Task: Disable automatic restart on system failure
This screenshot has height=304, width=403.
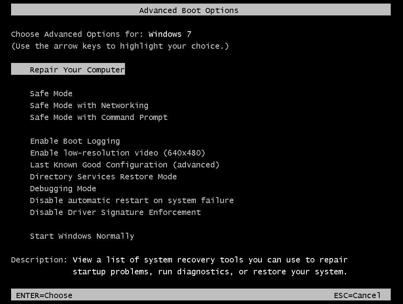Action: click(132, 200)
